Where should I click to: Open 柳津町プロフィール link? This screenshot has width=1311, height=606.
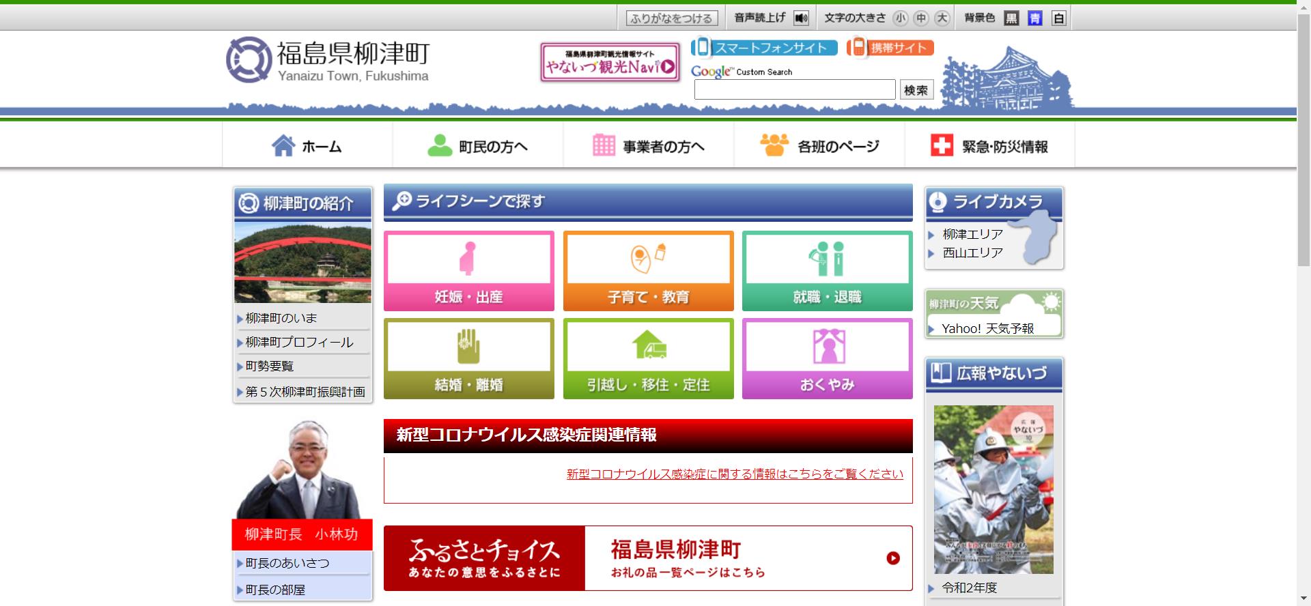tap(299, 342)
